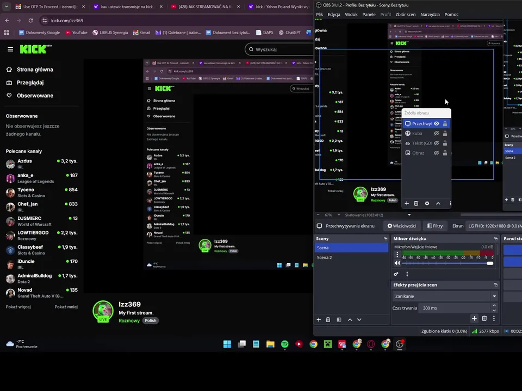Click OBS preview horizontal scrollbar
Image resolution: width=522 pixels, height=391 pixels.
point(491,215)
